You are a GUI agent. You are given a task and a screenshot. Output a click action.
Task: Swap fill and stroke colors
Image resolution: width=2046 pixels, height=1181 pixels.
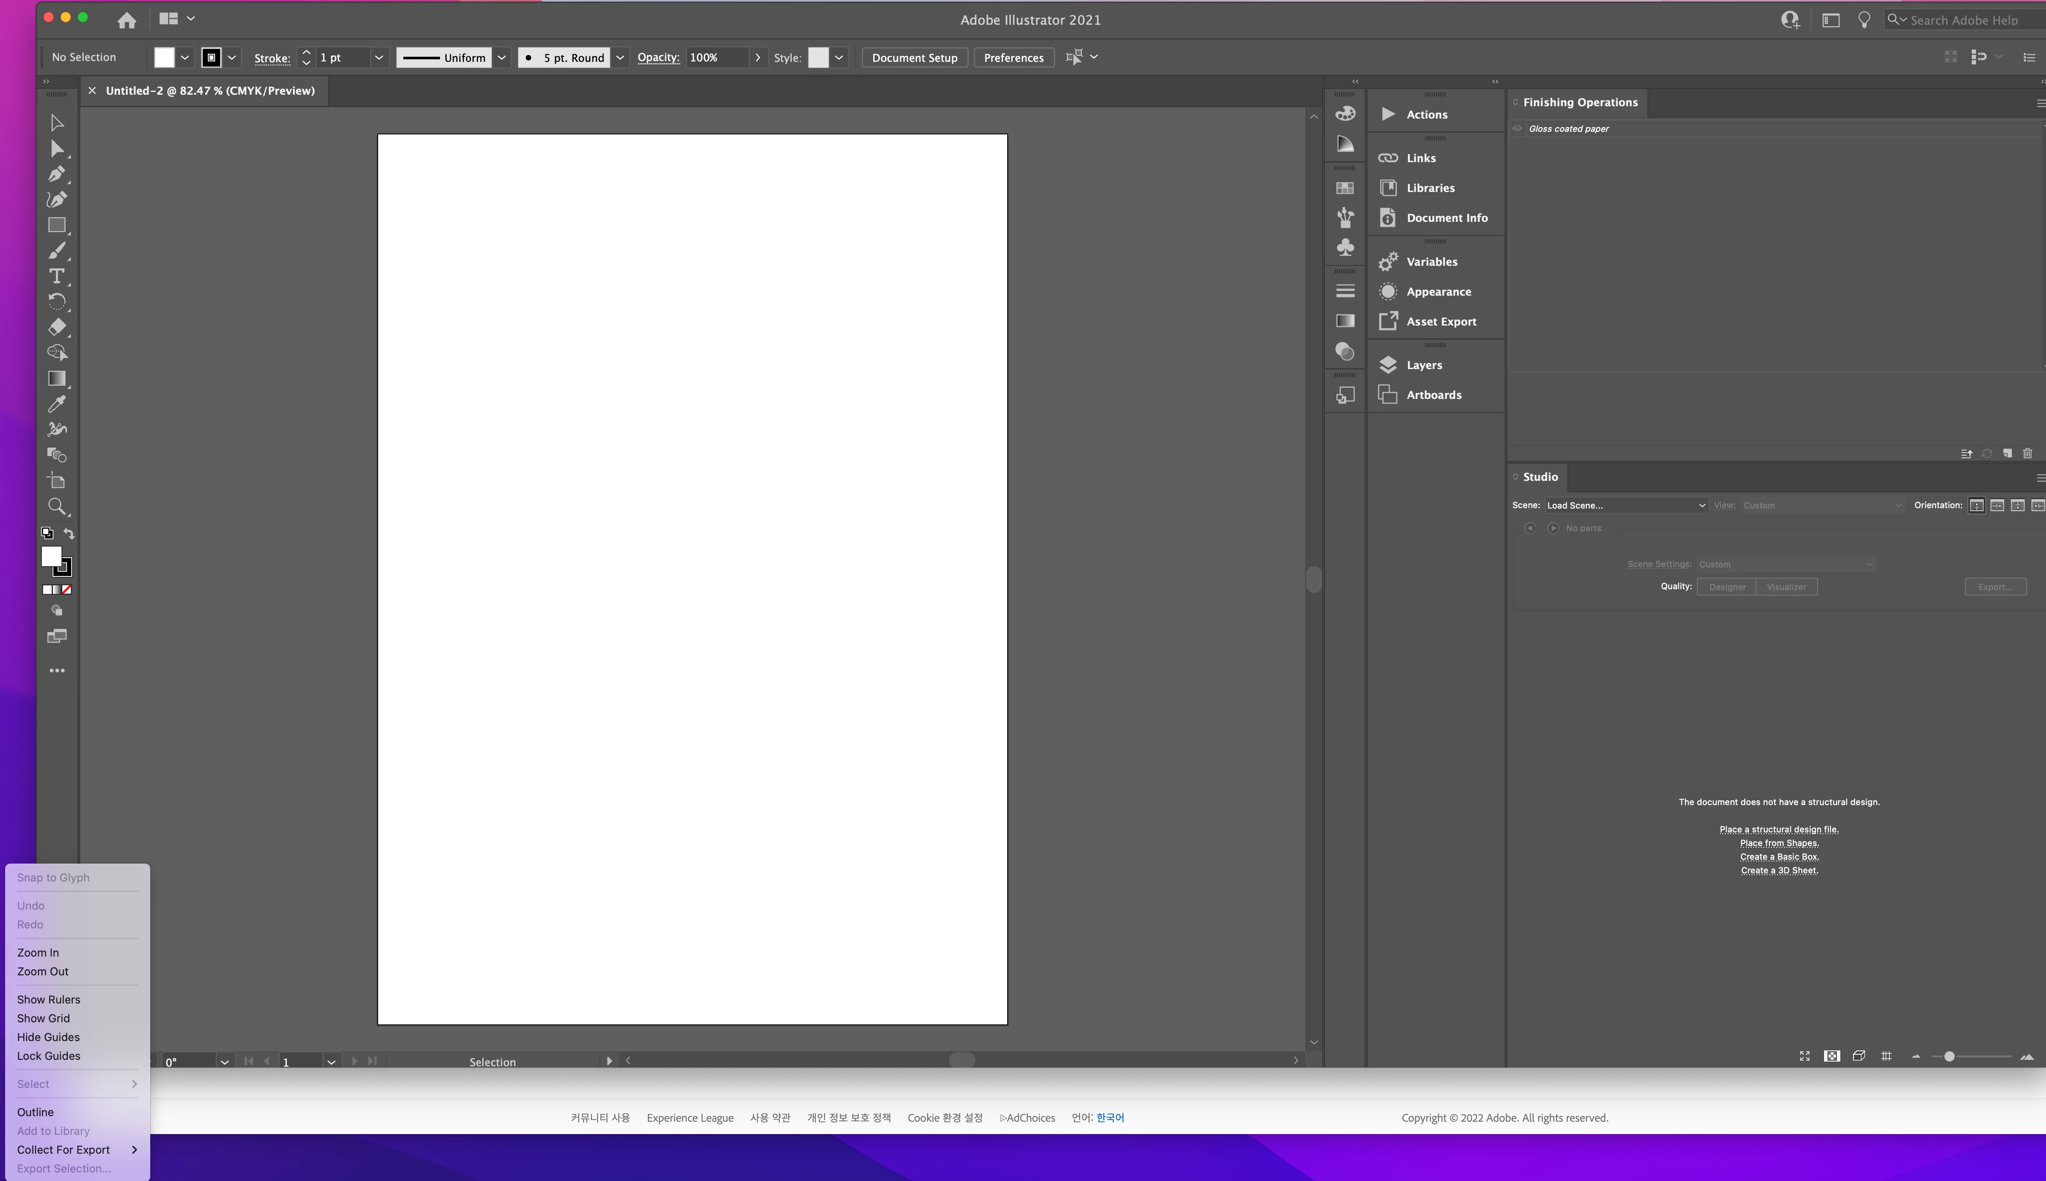tap(69, 533)
